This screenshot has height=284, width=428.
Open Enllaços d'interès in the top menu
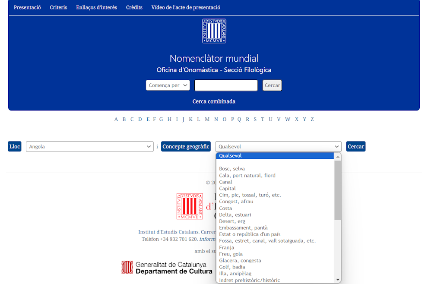click(x=96, y=7)
